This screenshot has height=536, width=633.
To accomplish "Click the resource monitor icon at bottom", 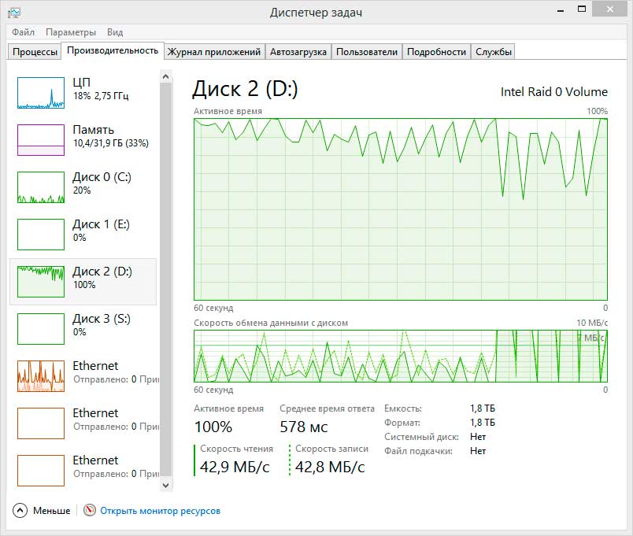I will (89, 511).
